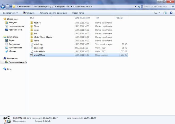Choose Записать на оптический диск
175x124 pixels.
tap(53, 13)
